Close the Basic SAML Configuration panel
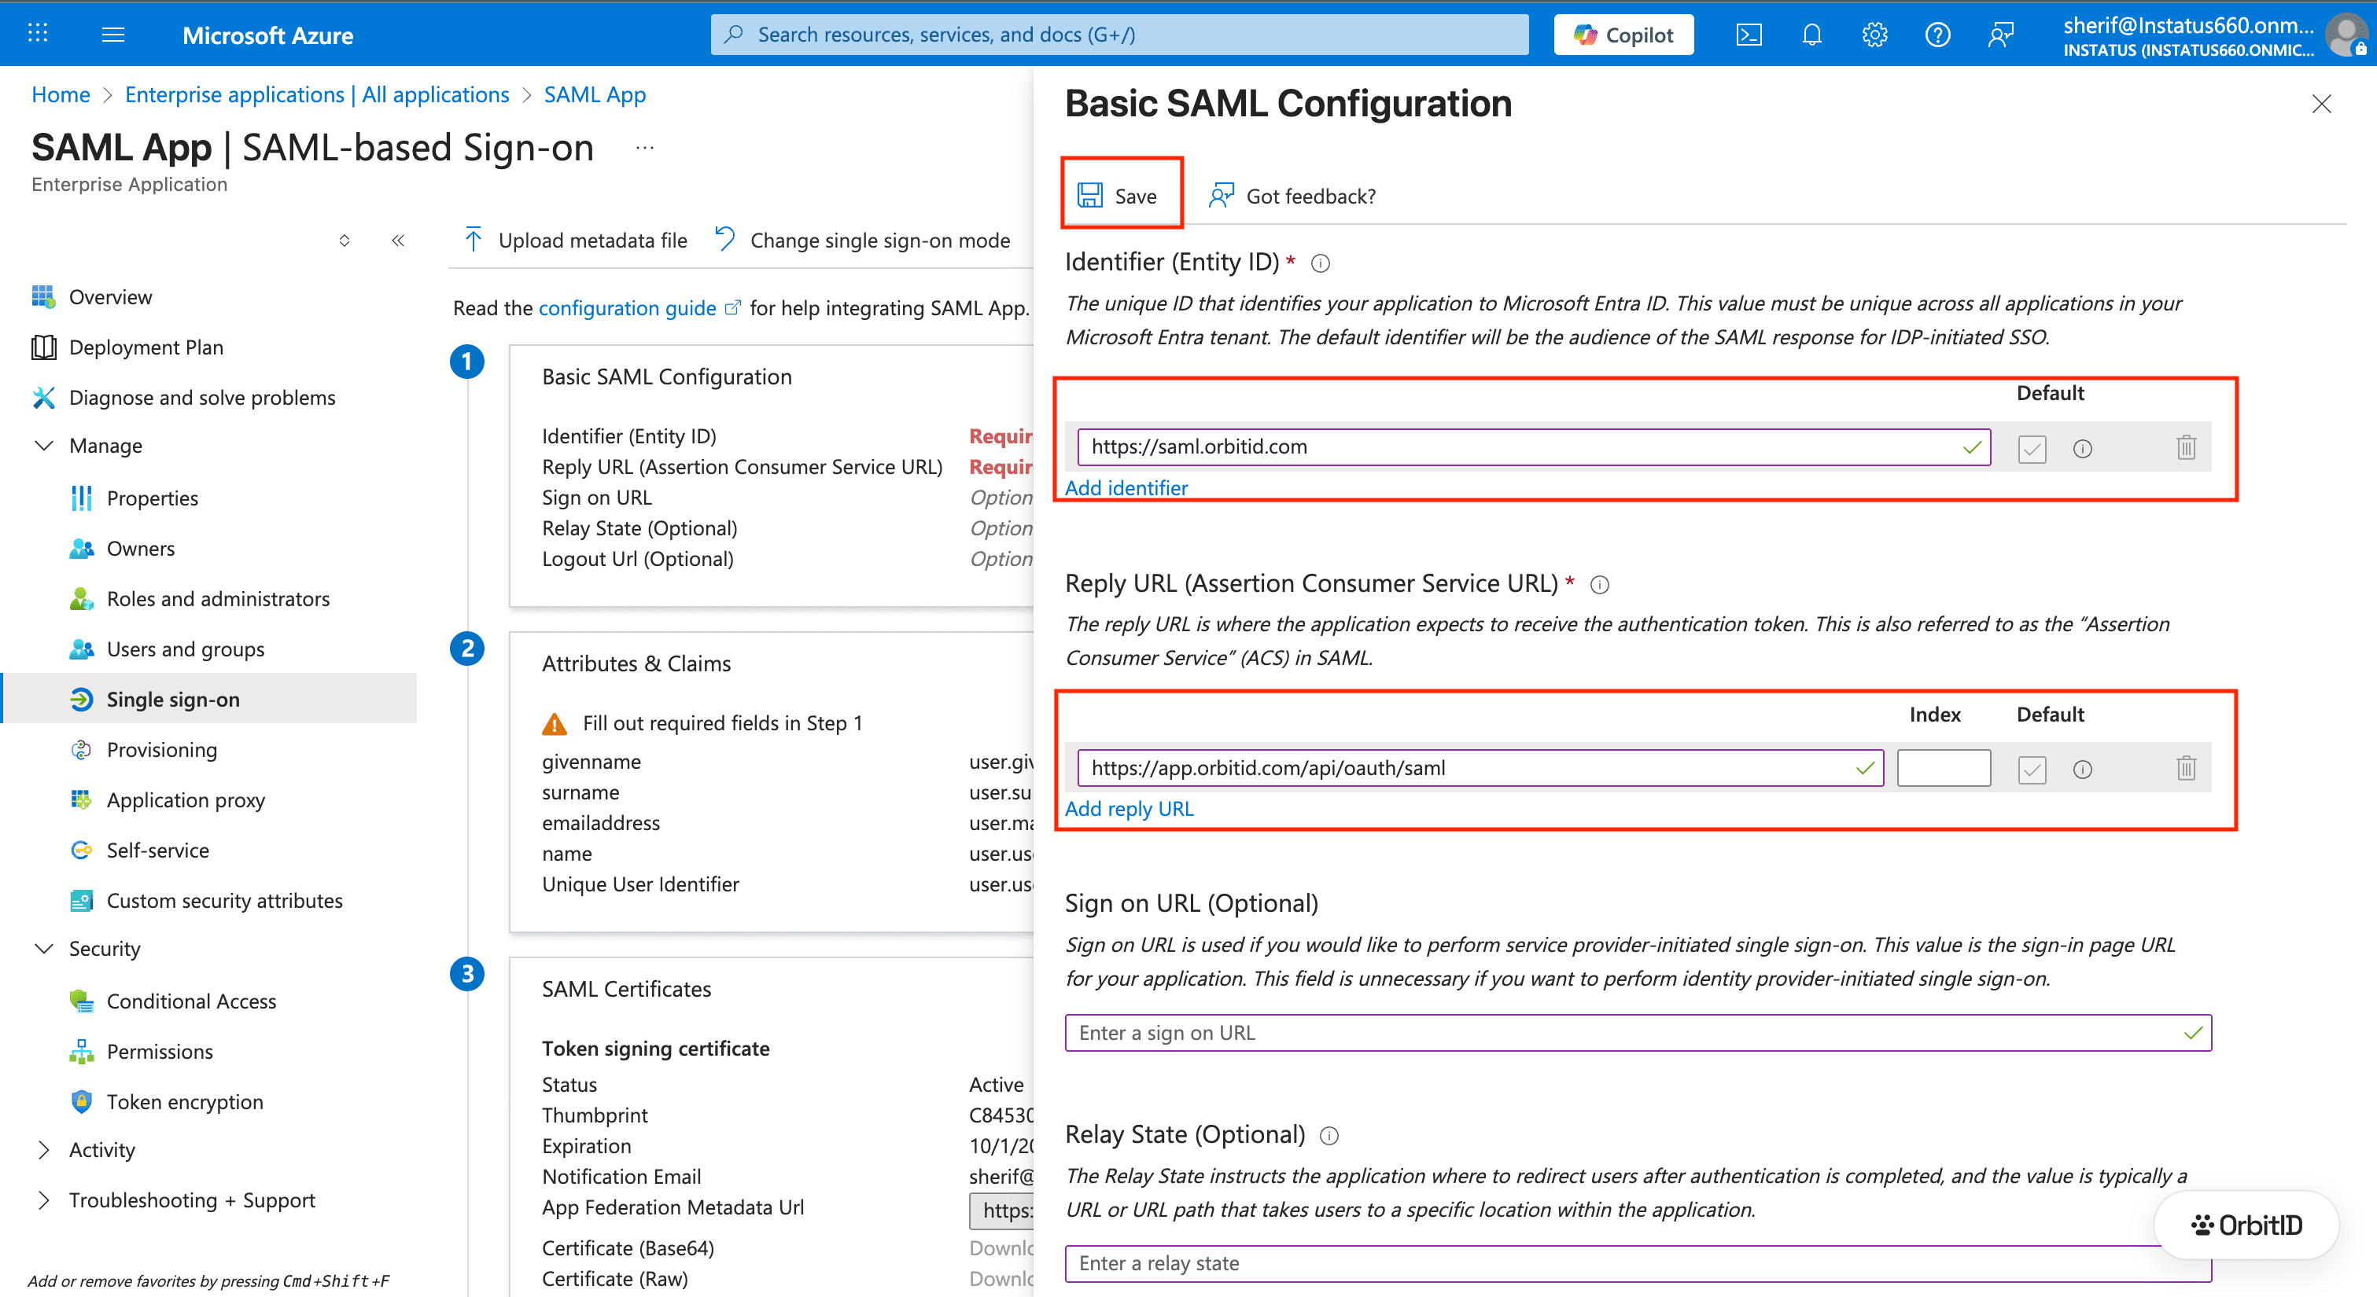2377x1297 pixels. 2322,105
